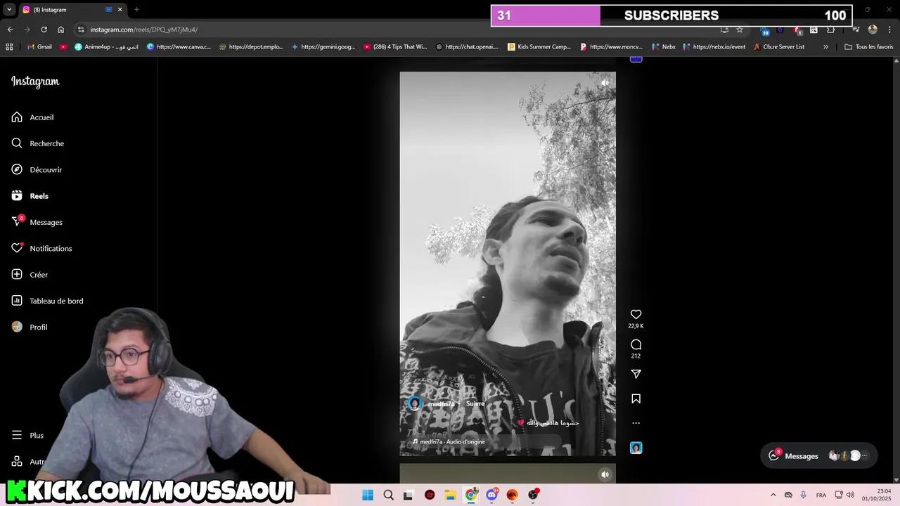900x506 pixels.
Task: Click Suivre to follow medfri7a
Action: click(475, 403)
